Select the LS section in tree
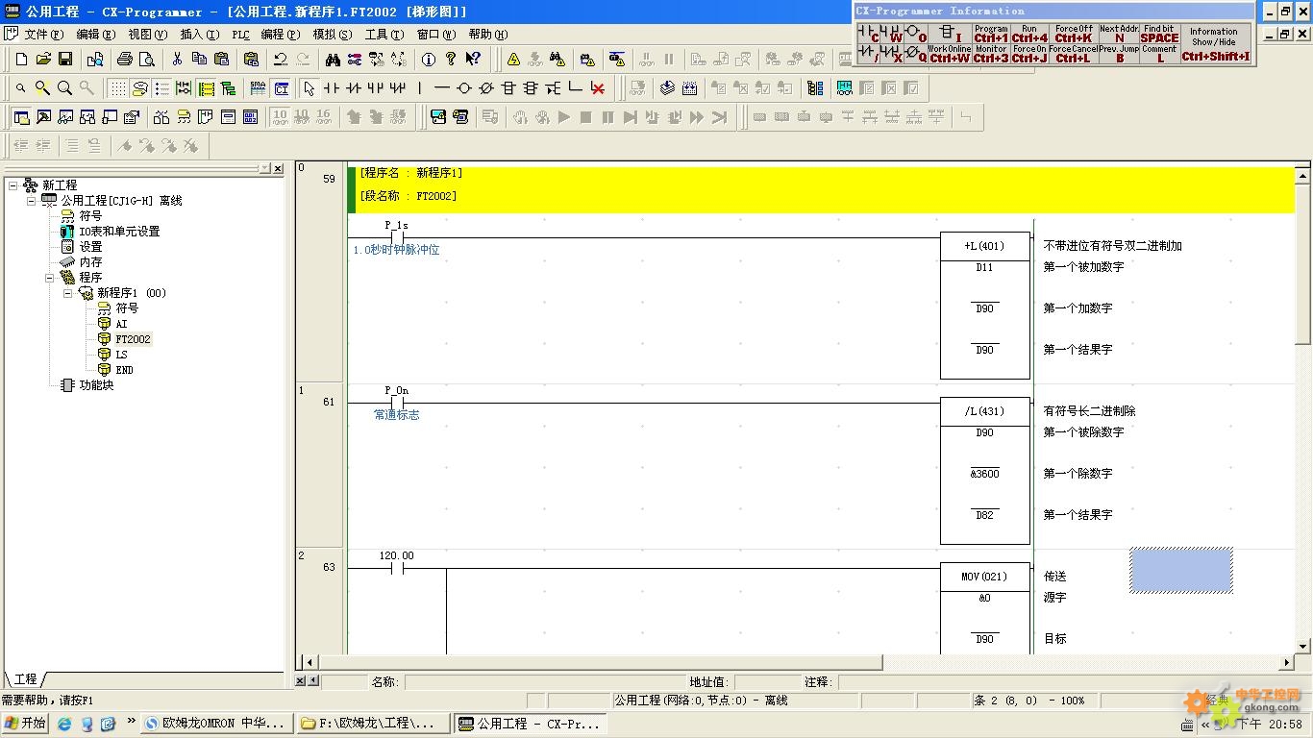This screenshot has height=738, width=1313. (x=121, y=355)
